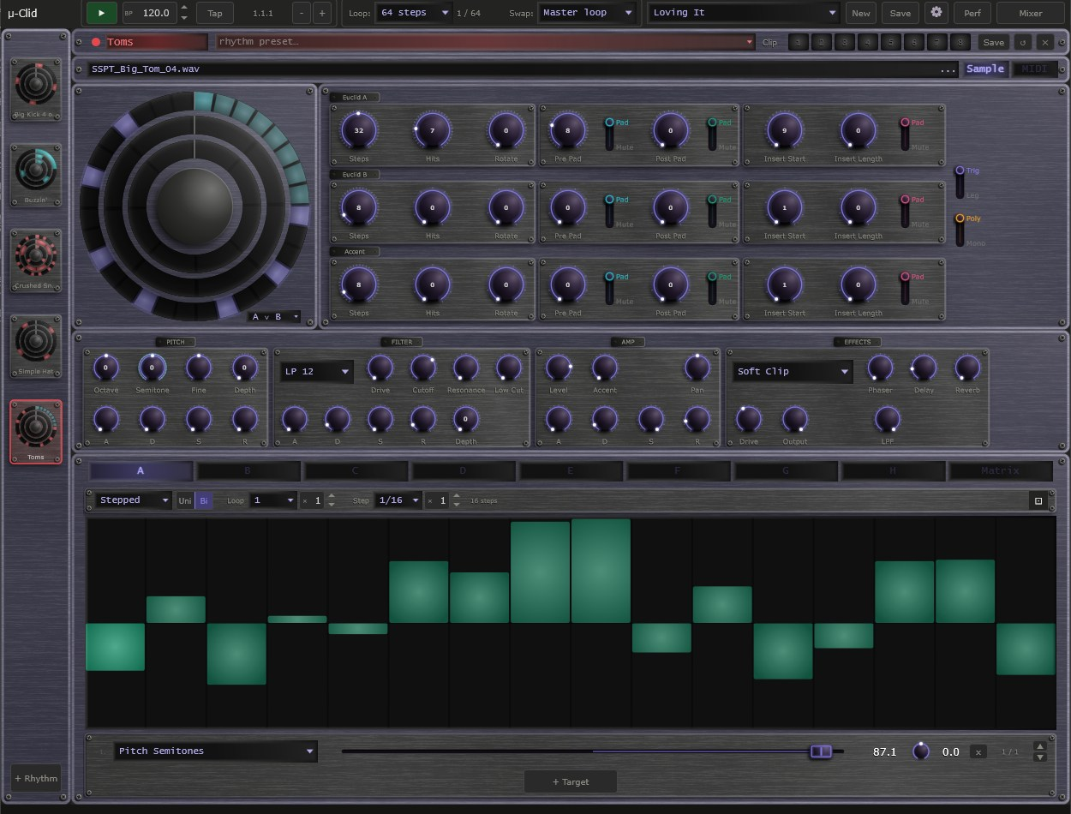Click the Perf button
1071x814 pixels.
(972, 13)
